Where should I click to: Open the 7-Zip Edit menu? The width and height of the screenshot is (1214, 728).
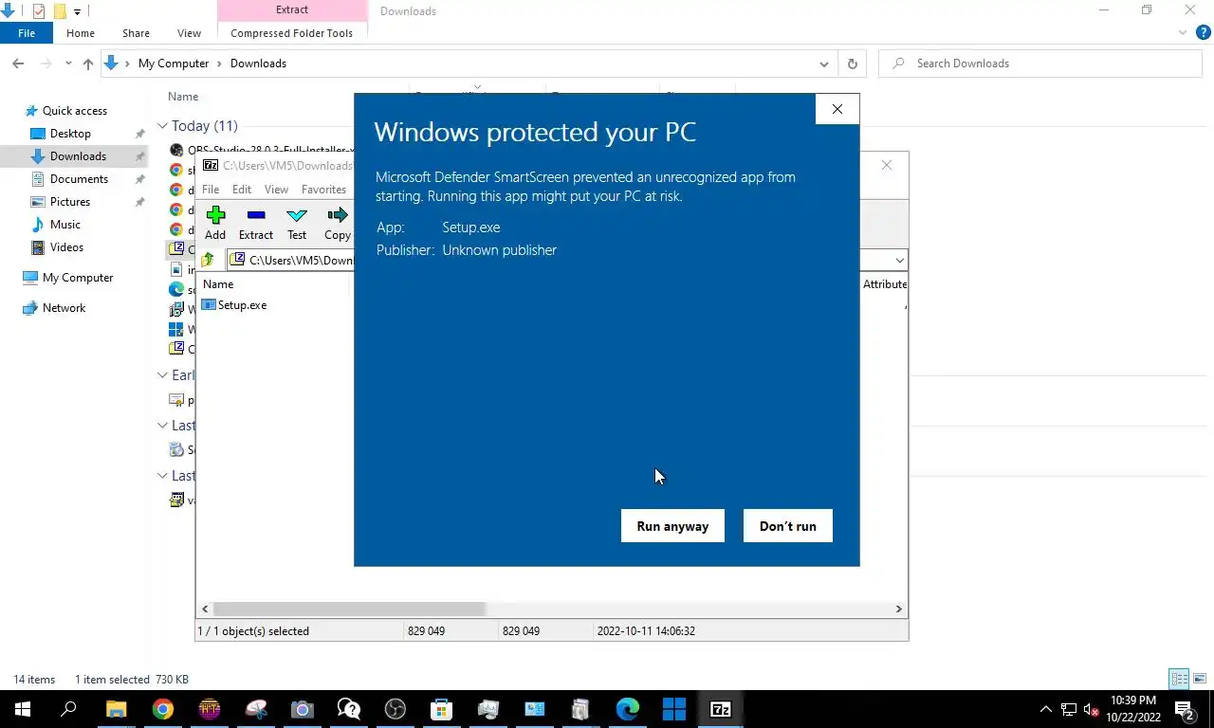point(242,190)
